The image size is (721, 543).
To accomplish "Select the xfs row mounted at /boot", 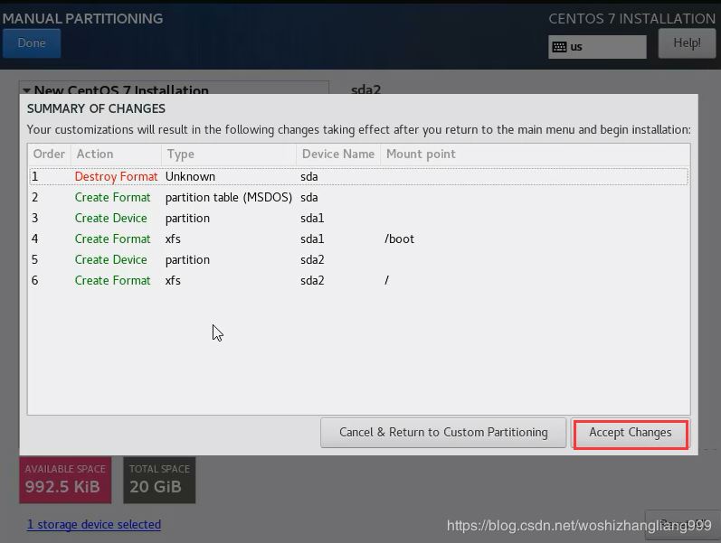I will tap(357, 239).
